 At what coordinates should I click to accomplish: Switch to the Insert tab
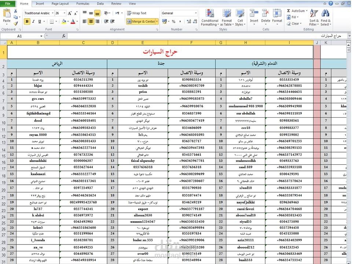(40, 4)
